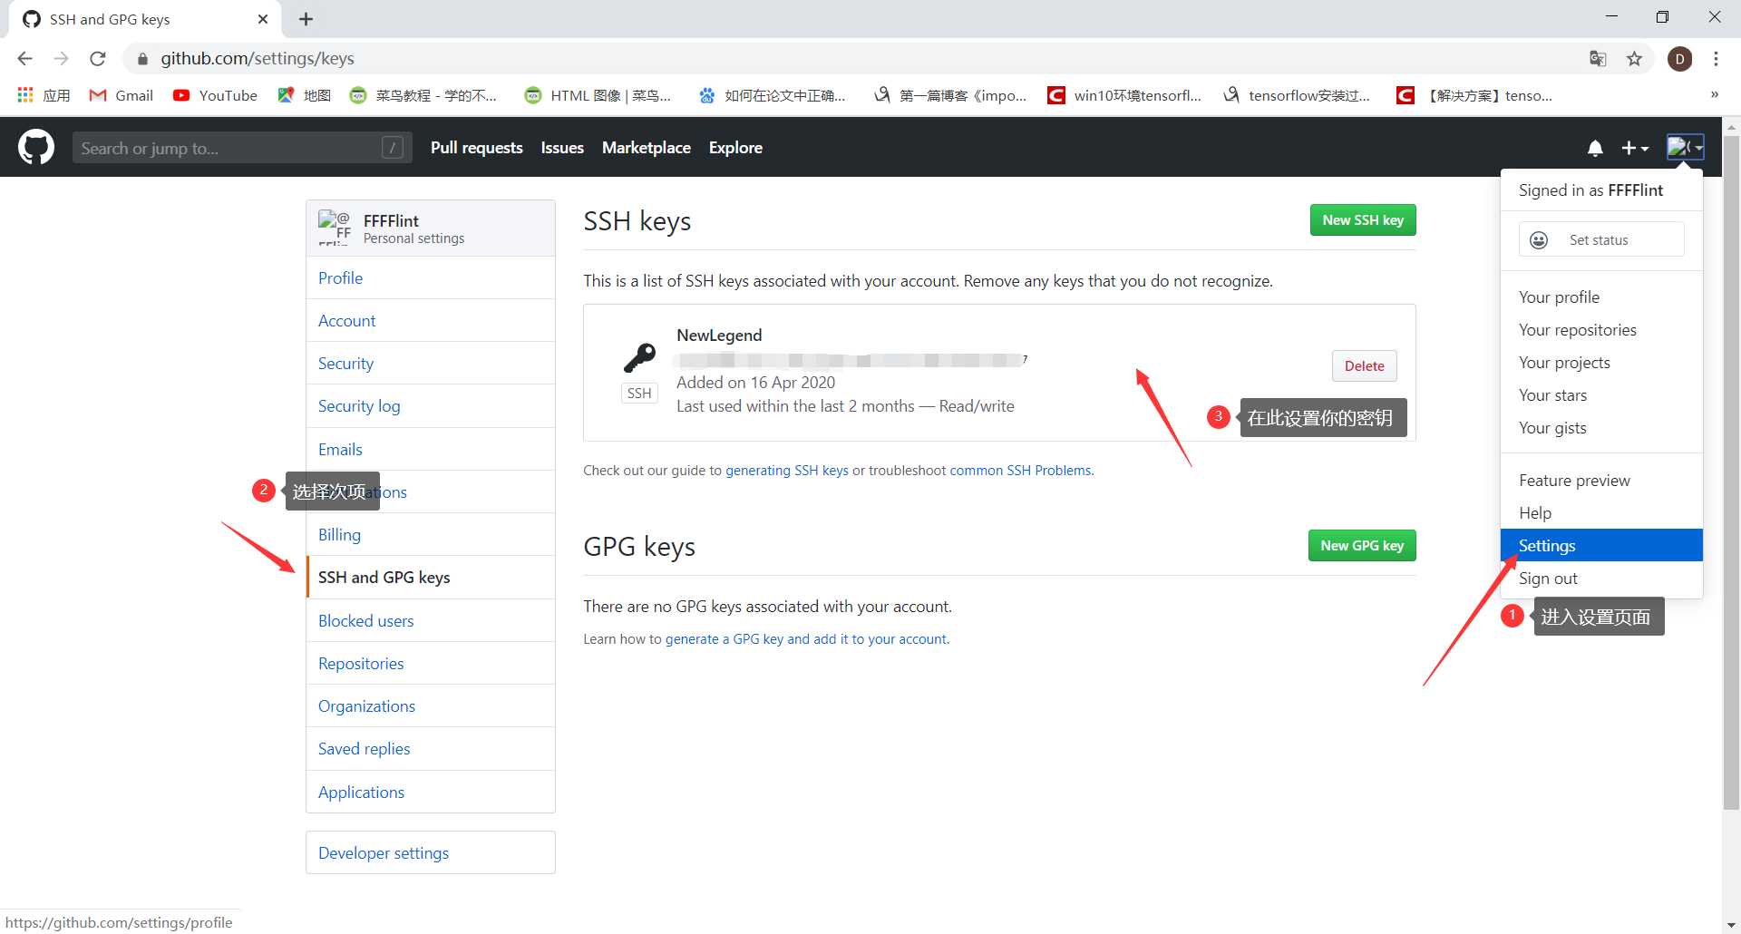Image resolution: width=1741 pixels, height=934 pixels.
Task: Open Applications settings
Action: click(x=431, y=793)
